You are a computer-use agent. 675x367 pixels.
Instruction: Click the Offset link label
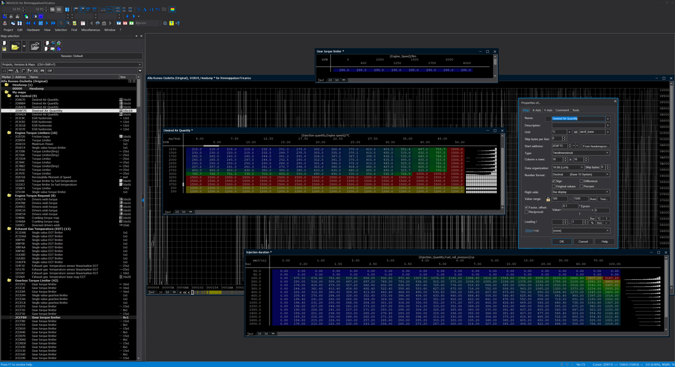(x=528, y=230)
